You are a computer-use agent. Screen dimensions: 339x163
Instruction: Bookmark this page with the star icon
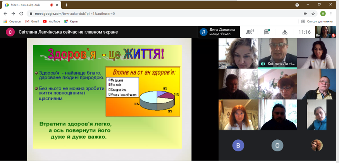[x=313, y=14]
